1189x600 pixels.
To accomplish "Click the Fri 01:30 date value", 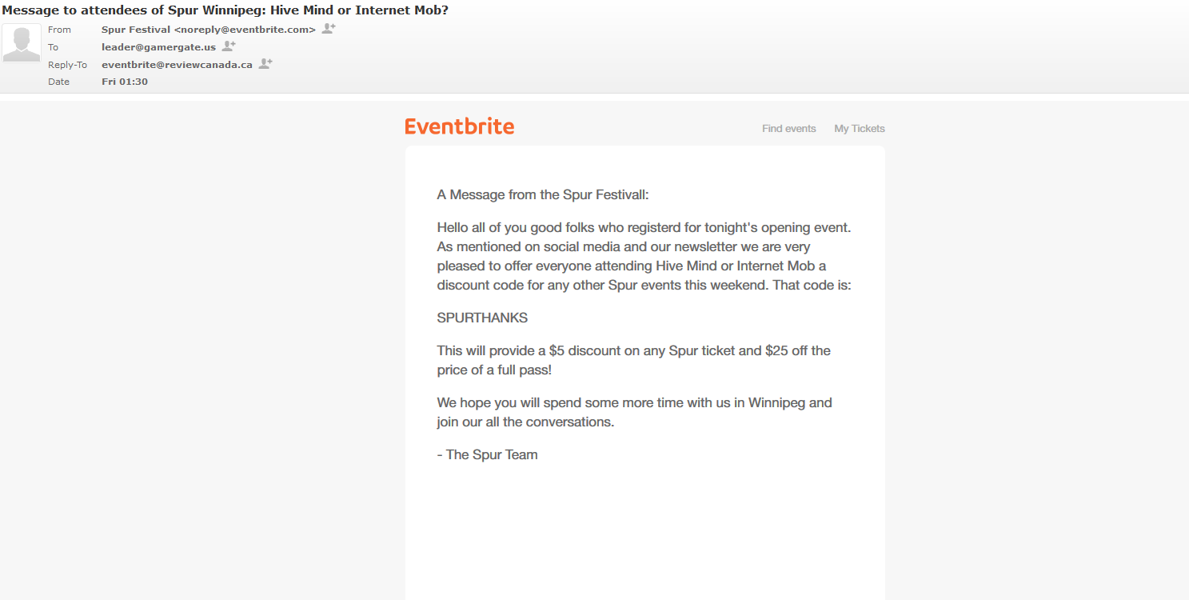I will [125, 82].
